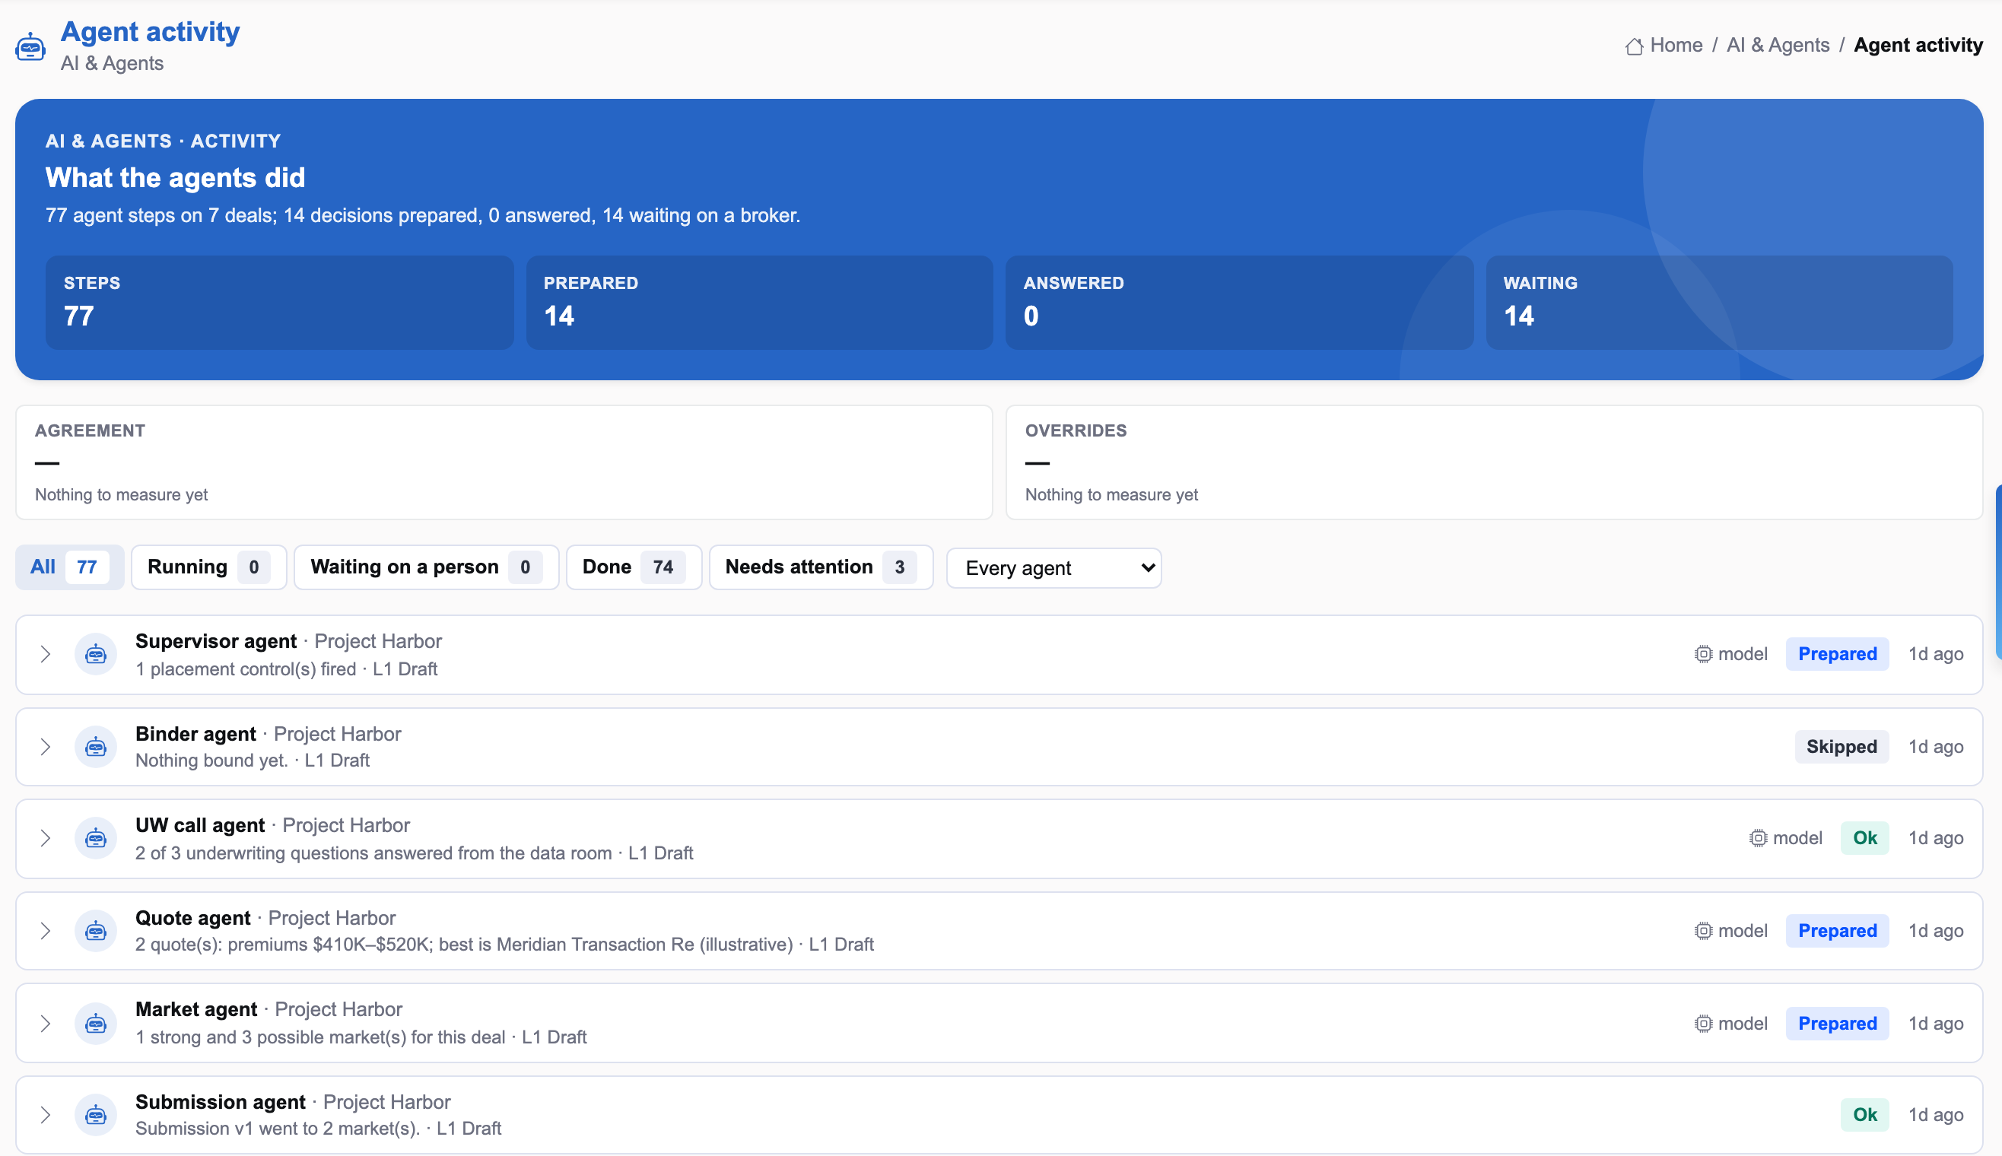
Task: Select the Waiting on a person filter
Action: point(426,567)
